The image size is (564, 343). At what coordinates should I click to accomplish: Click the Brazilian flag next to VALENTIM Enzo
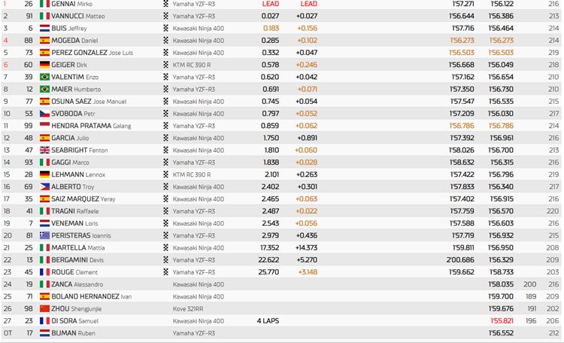point(44,77)
